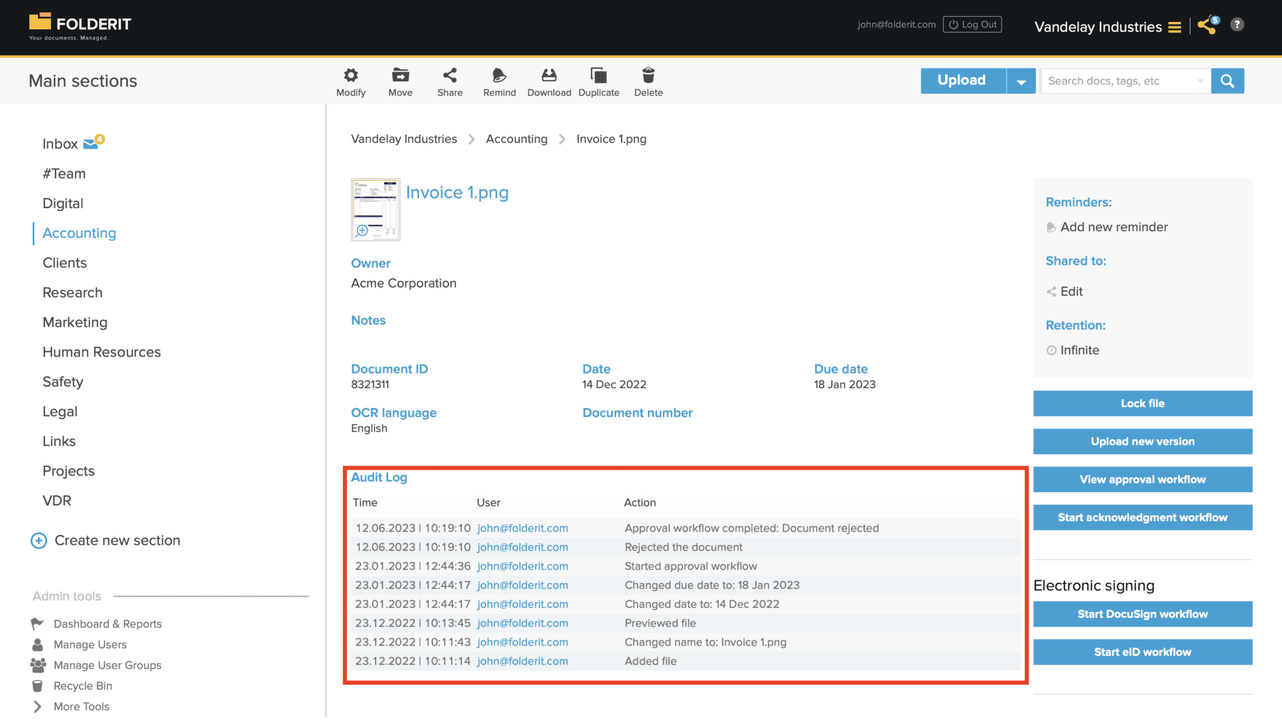1282x726 pixels.
Task: Select the Accounting section
Action: click(79, 233)
